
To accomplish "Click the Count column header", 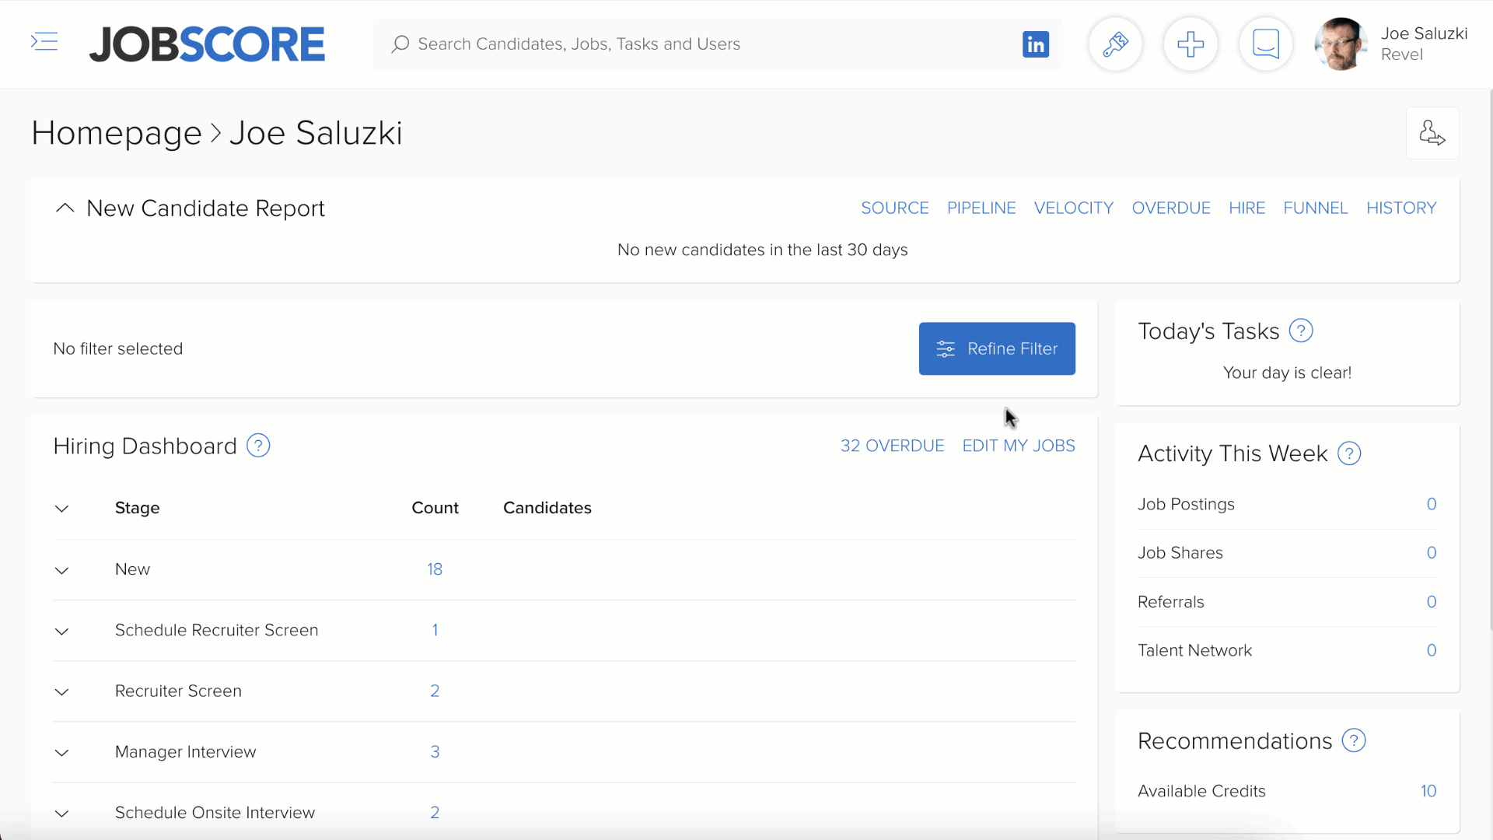I will [x=435, y=509].
